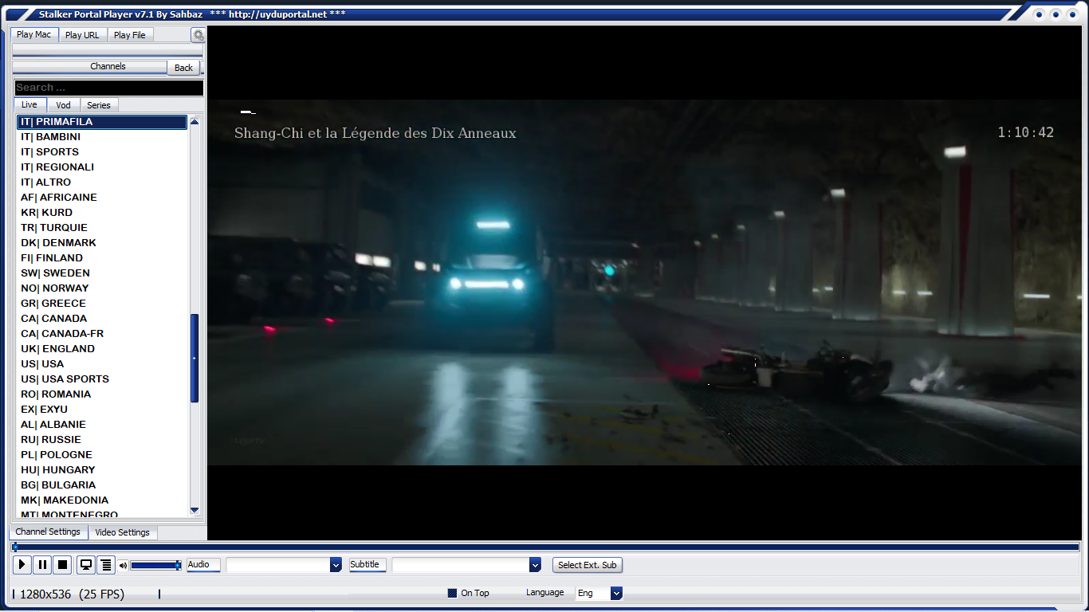Select IT| BAMBINI category
Screen dimensions: 1089x612
[x=102, y=137]
